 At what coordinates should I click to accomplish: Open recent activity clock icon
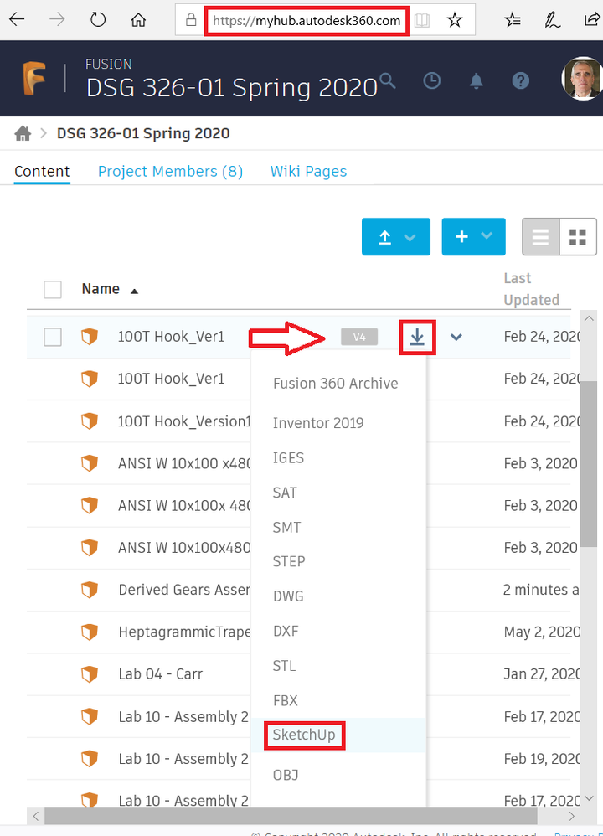click(432, 81)
